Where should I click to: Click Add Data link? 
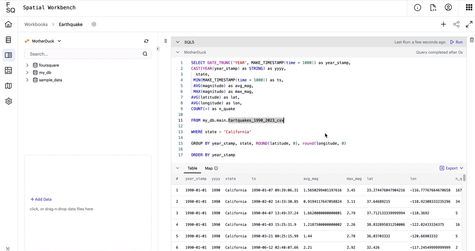(x=41, y=199)
